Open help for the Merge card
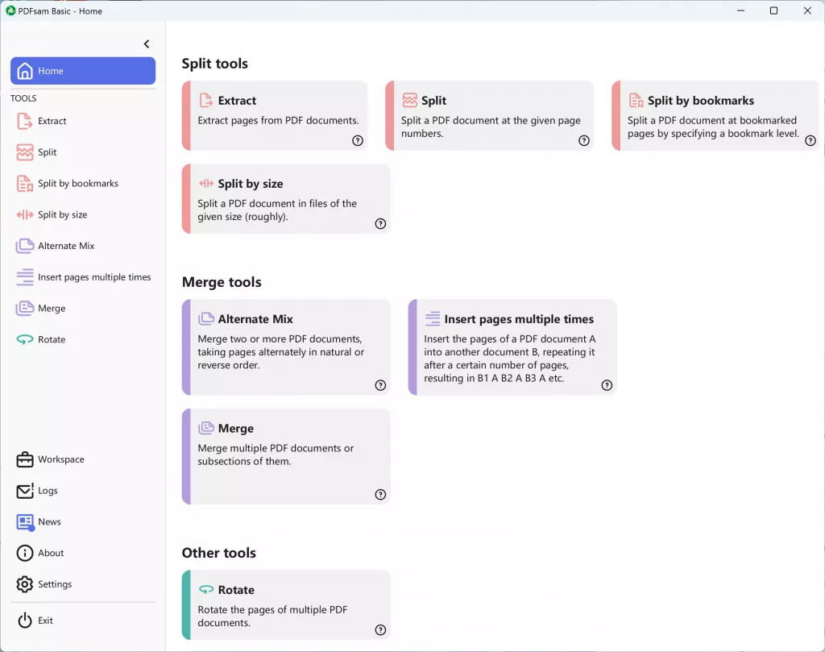The height and width of the screenshot is (652, 825). [380, 495]
